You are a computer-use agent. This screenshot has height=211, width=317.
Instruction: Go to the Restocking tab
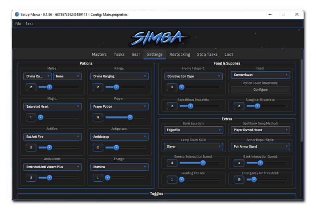tap(180, 55)
